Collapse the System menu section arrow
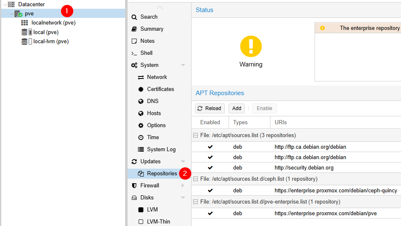The image size is (401, 226). click(183, 65)
